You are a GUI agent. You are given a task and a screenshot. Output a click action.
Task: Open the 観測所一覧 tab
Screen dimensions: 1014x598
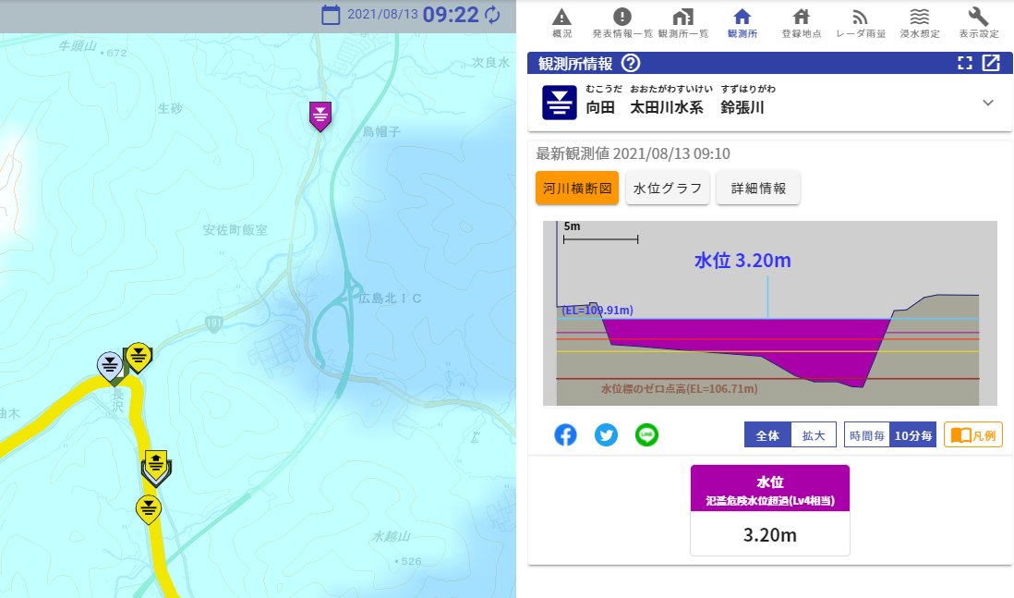[x=682, y=23]
